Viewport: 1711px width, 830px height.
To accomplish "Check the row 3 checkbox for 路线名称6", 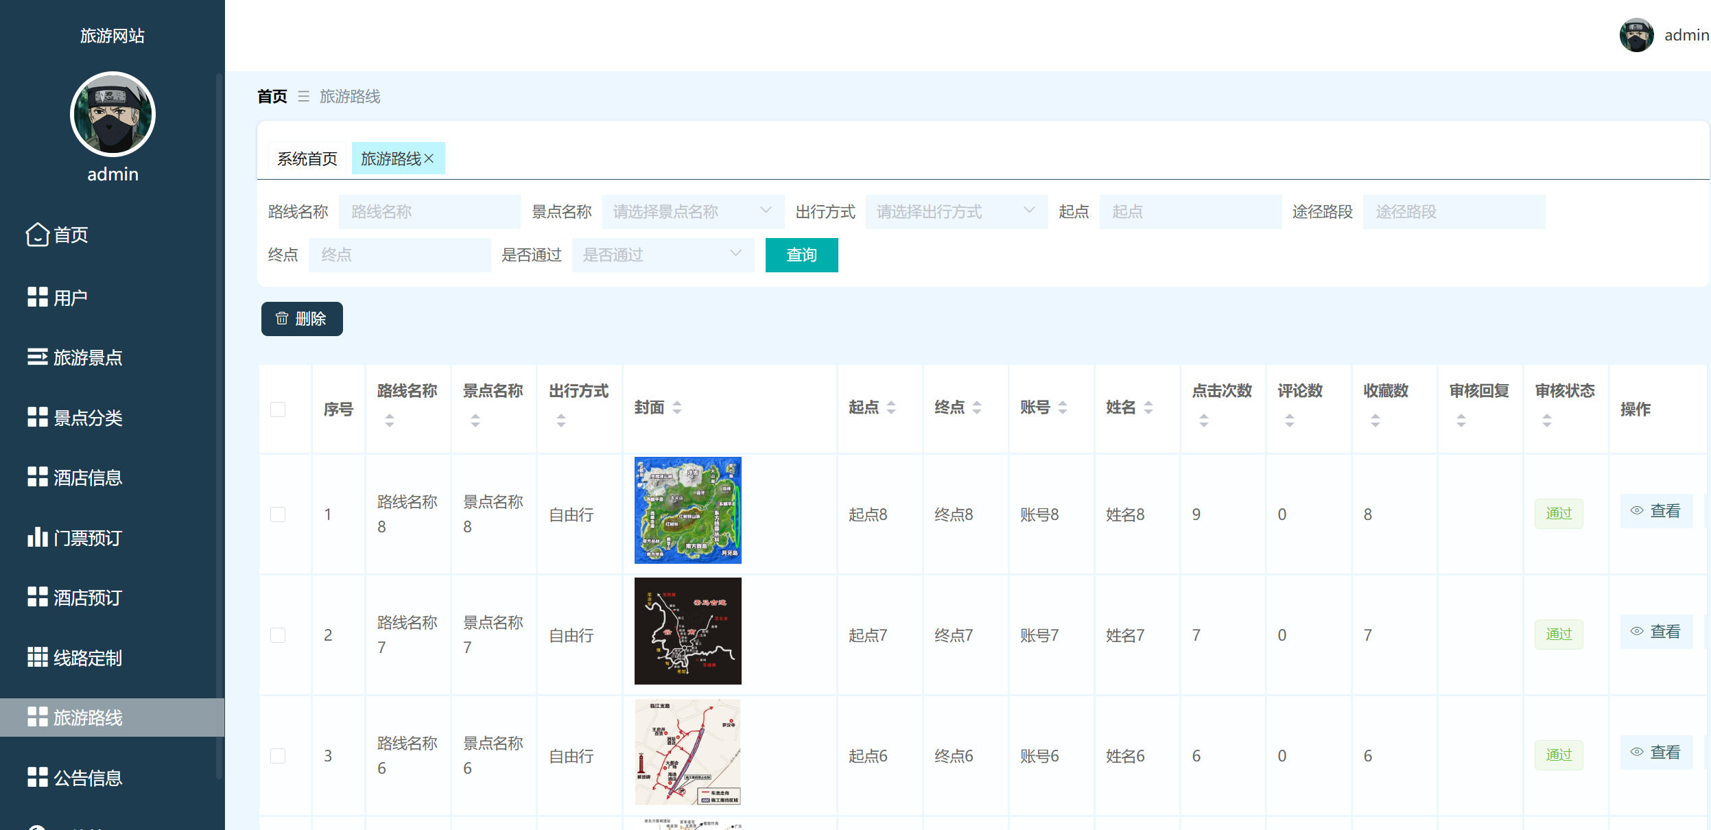I will 278,756.
